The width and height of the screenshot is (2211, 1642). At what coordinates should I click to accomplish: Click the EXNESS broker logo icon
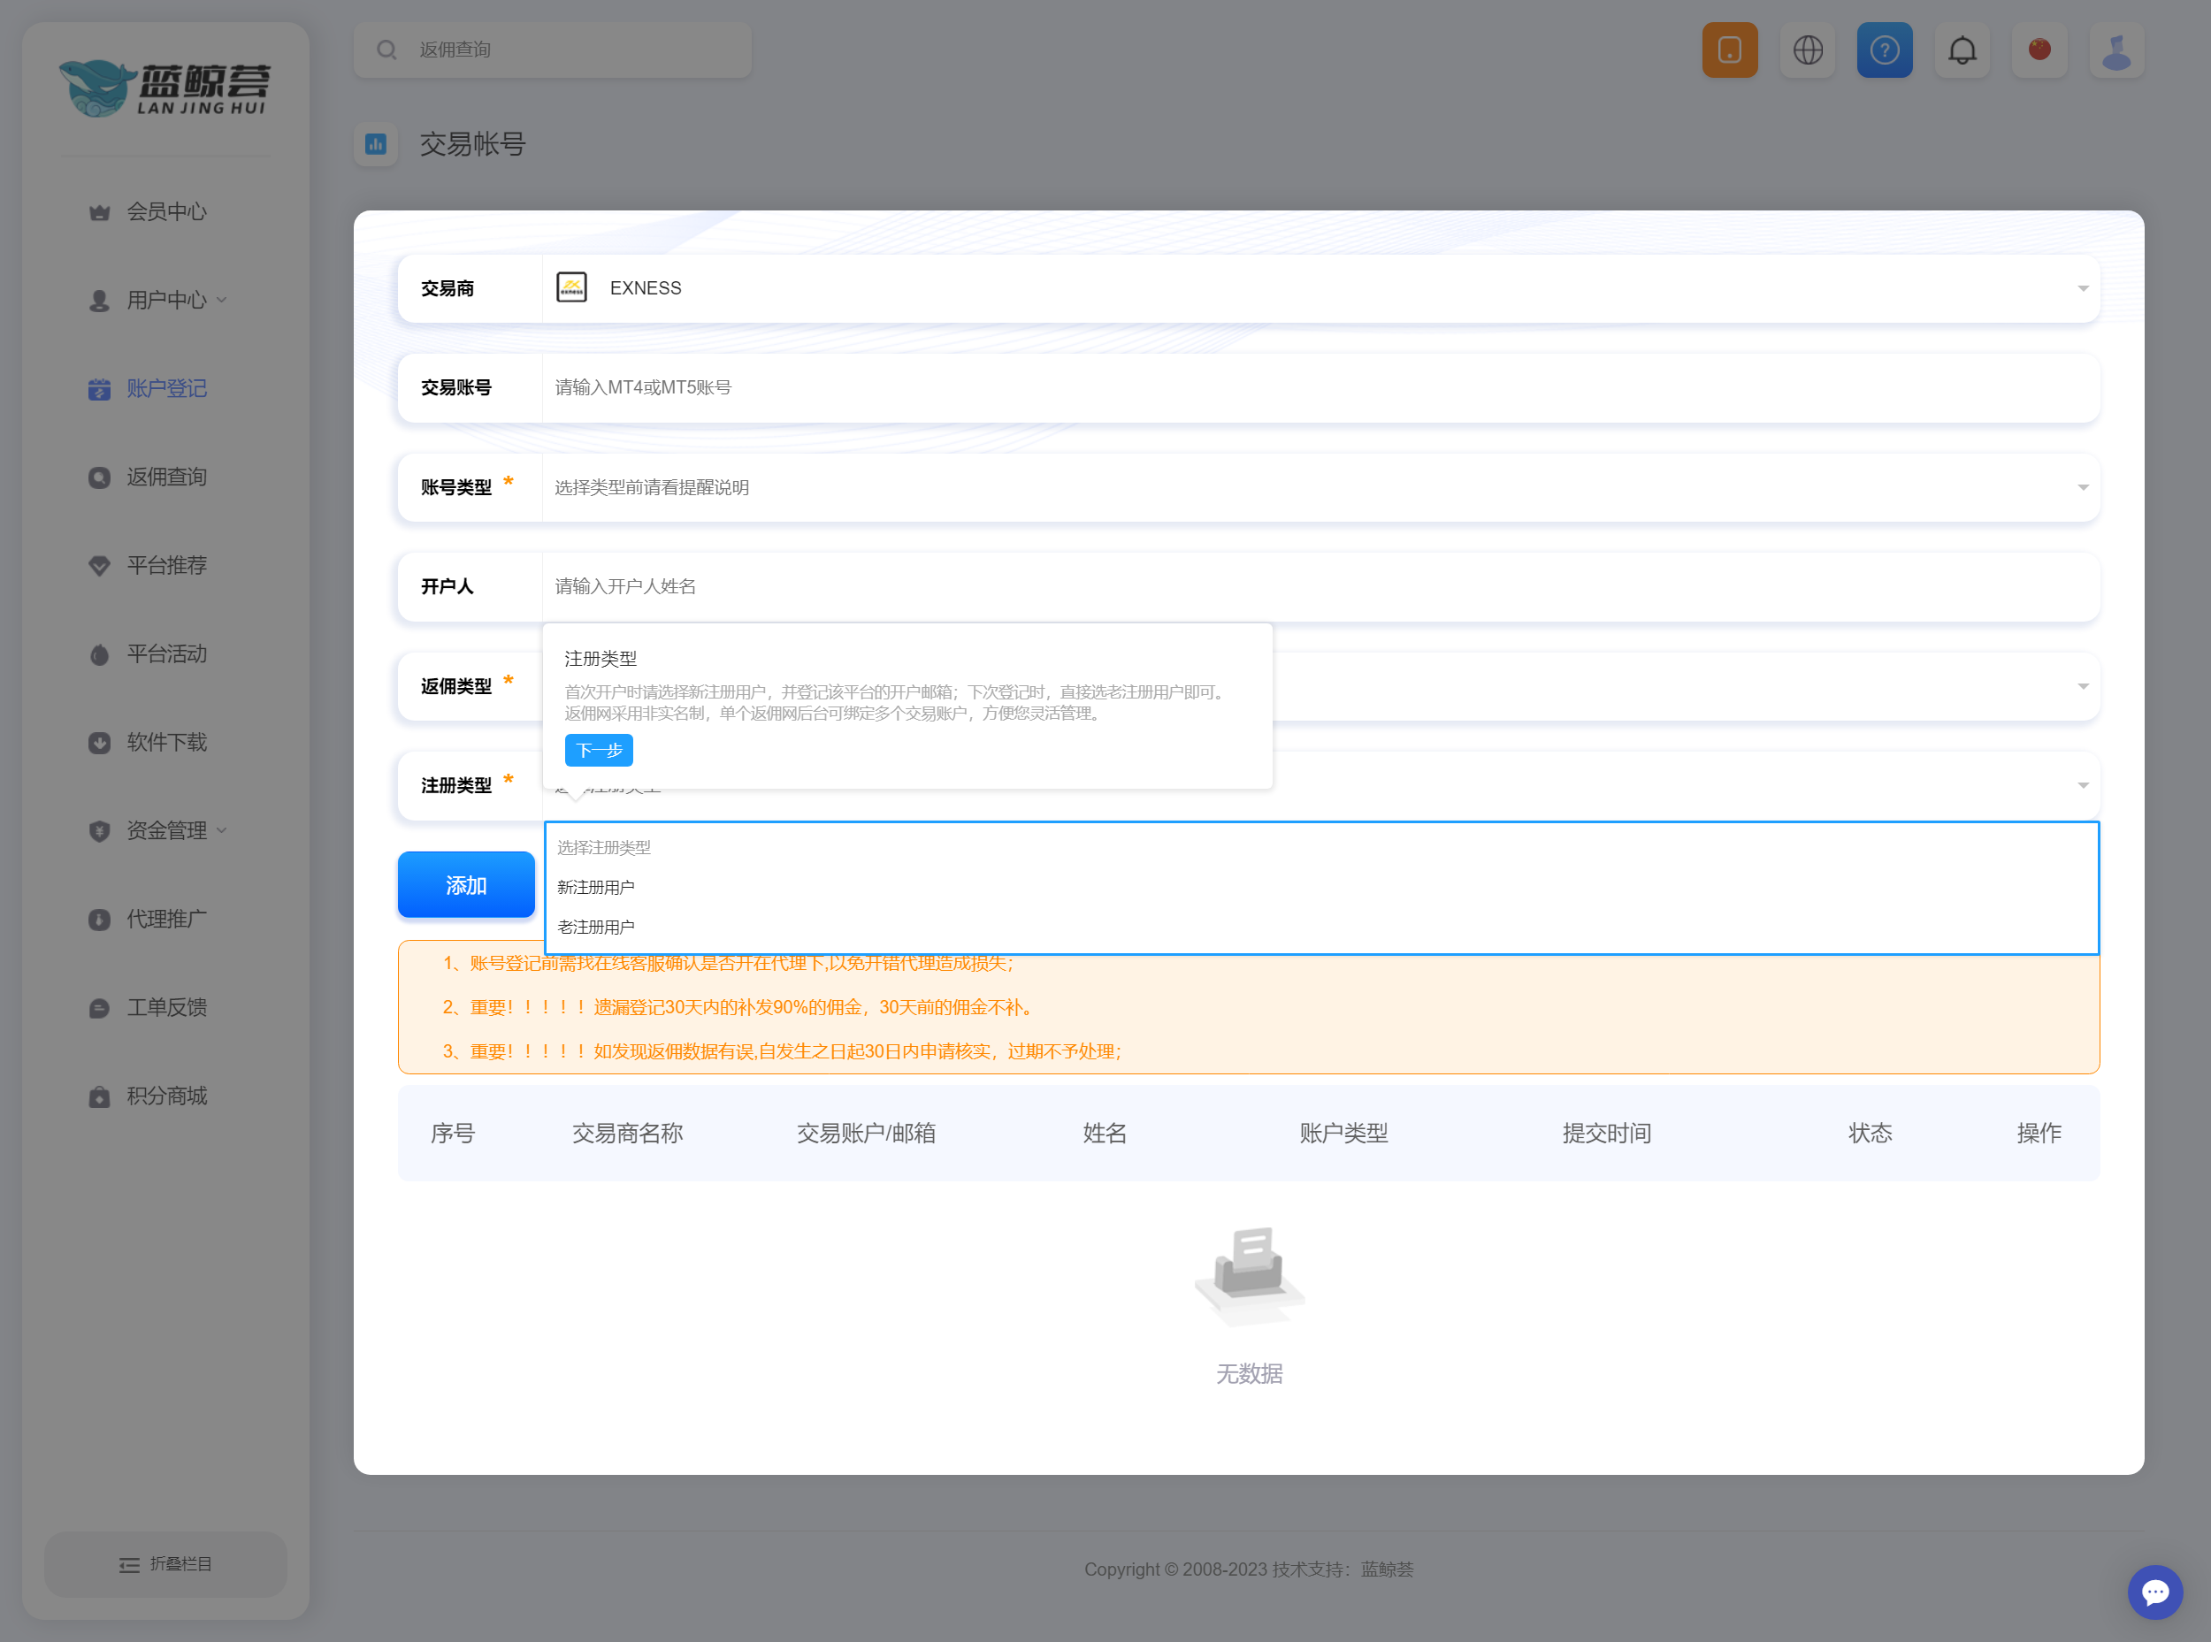[571, 288]
